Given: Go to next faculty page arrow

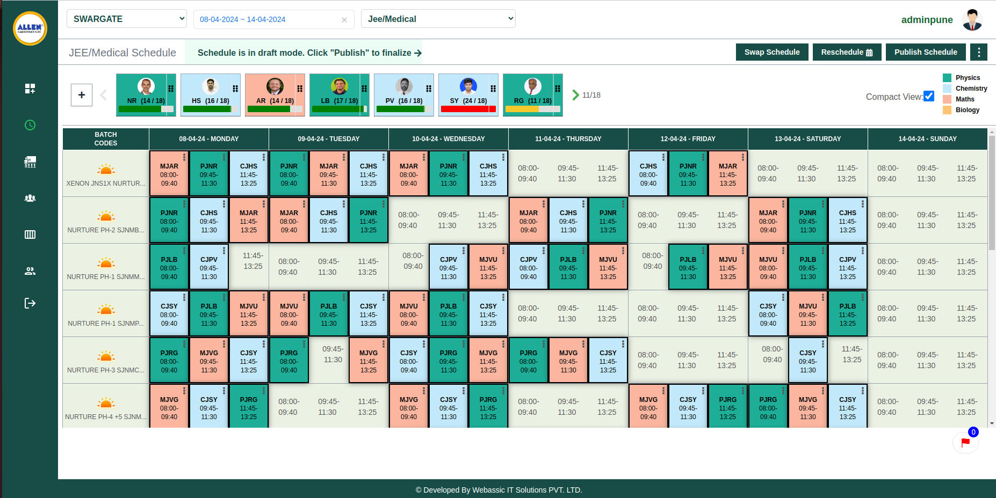Looking at the screenshot, I should [575, 95].
